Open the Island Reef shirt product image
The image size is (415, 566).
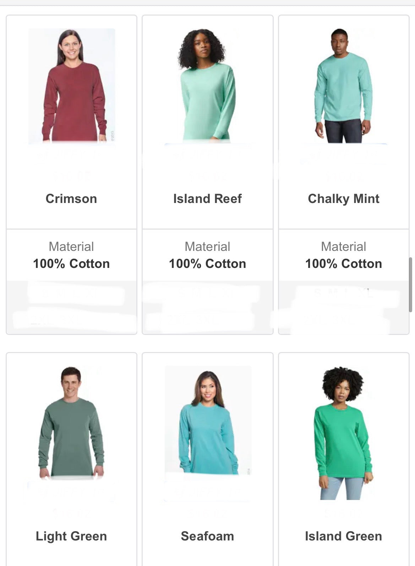click(x=208, y=86)
